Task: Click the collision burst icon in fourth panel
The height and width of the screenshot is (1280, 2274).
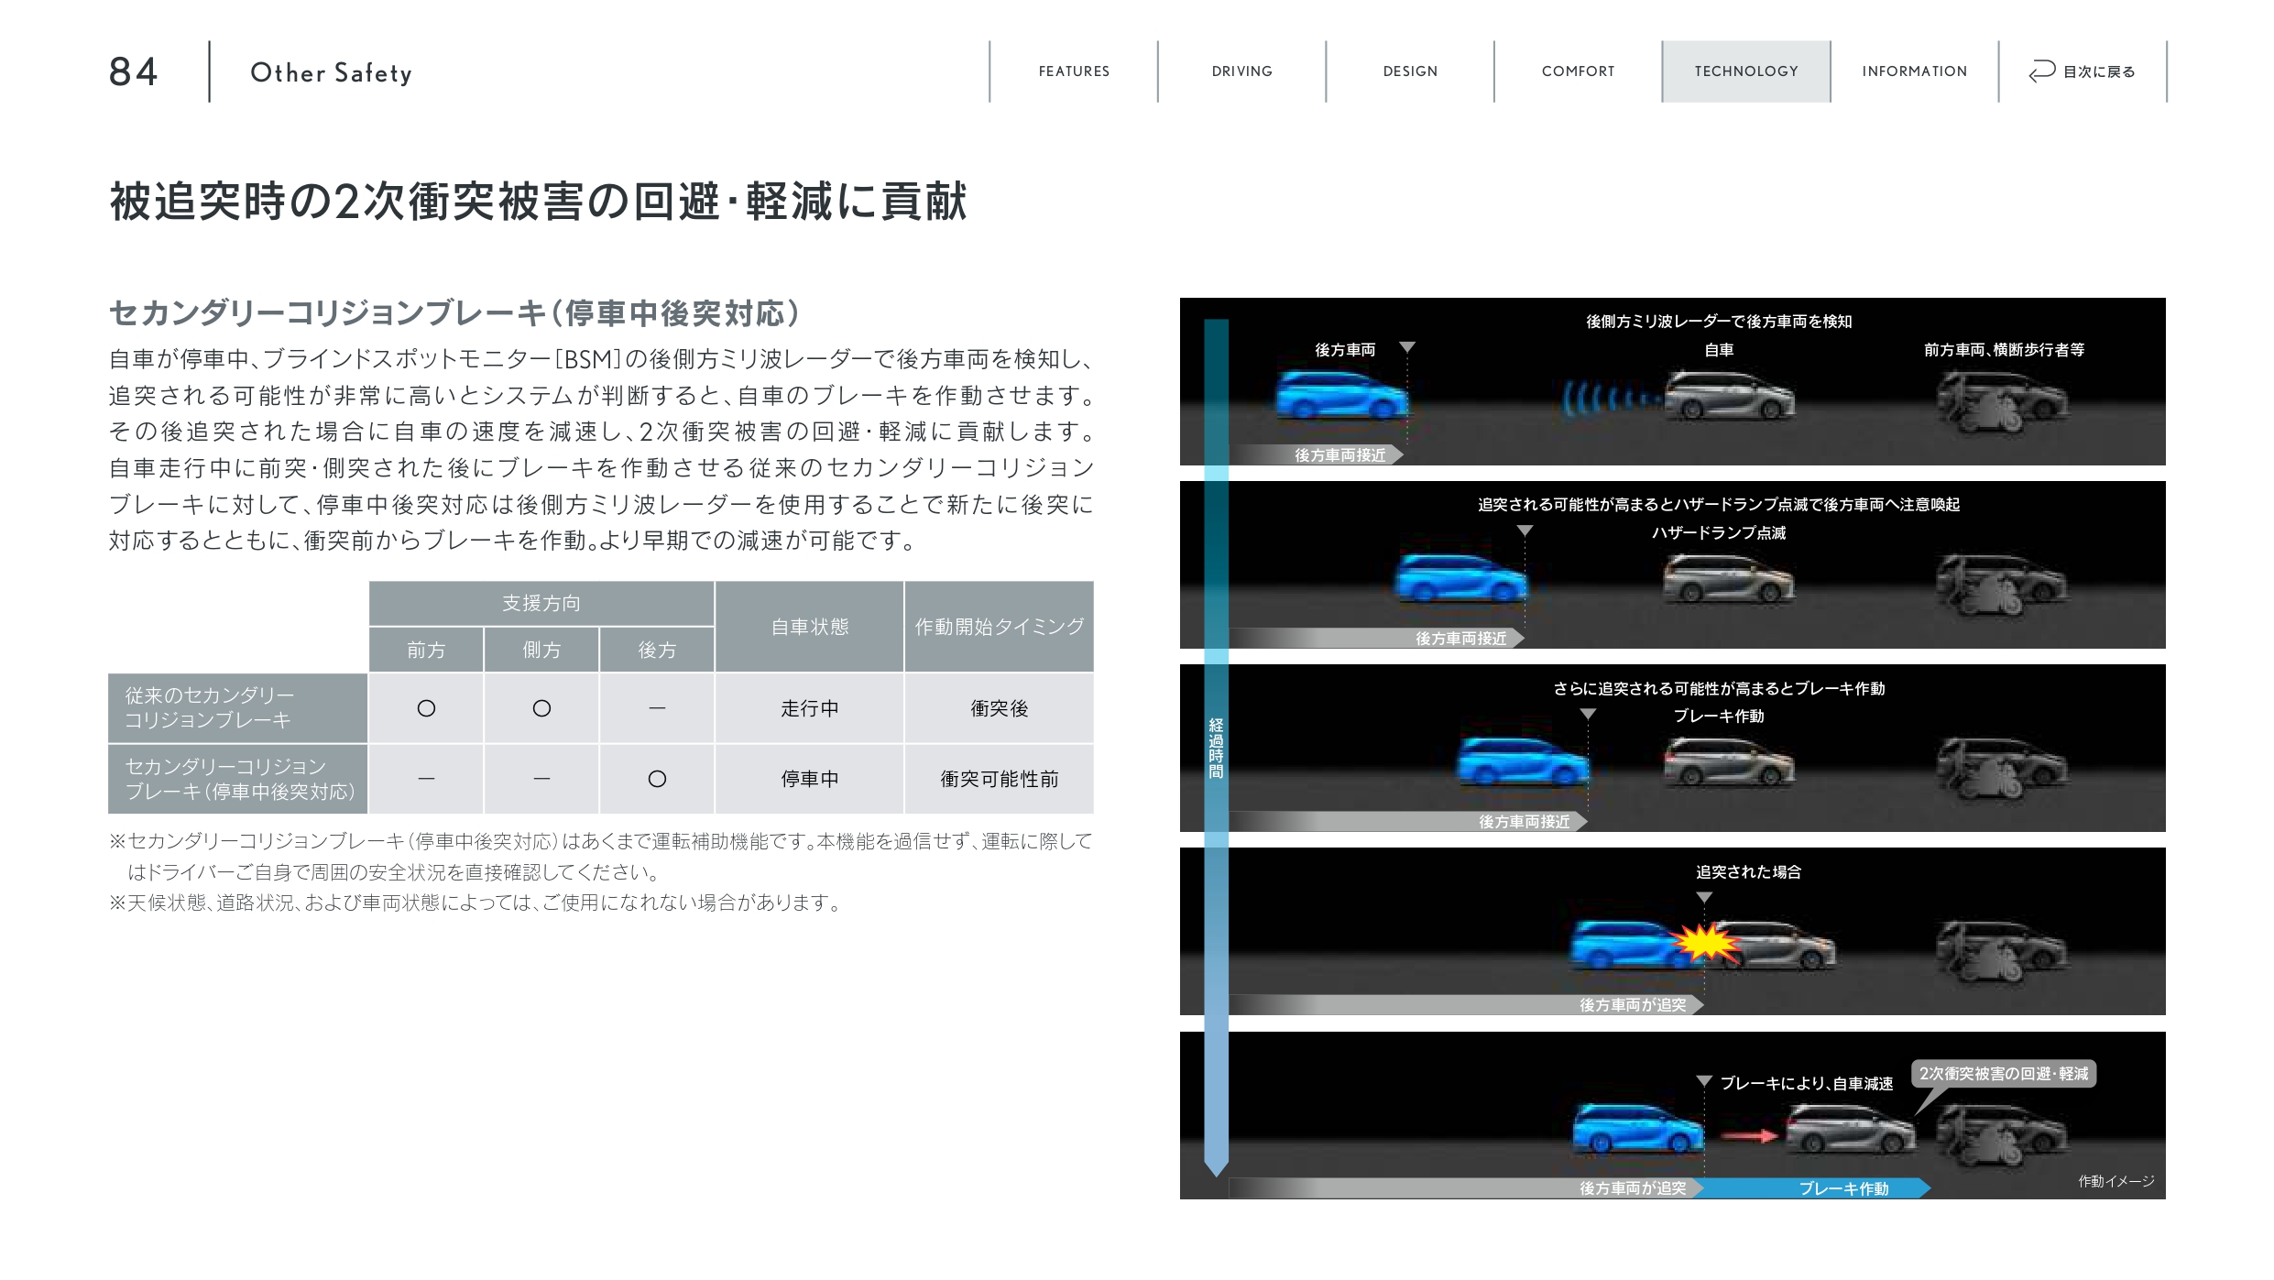Action: tap(1704, 943)
